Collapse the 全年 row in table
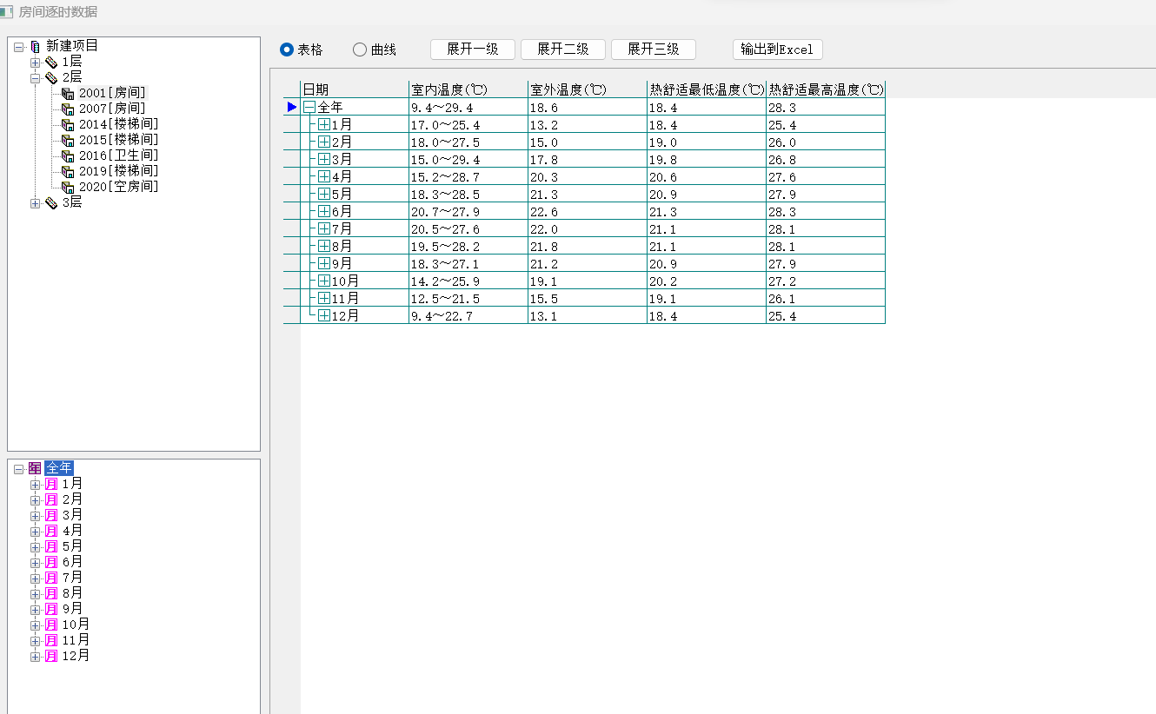Screen dimensions: 1156x714 click(x=309, y=108)
